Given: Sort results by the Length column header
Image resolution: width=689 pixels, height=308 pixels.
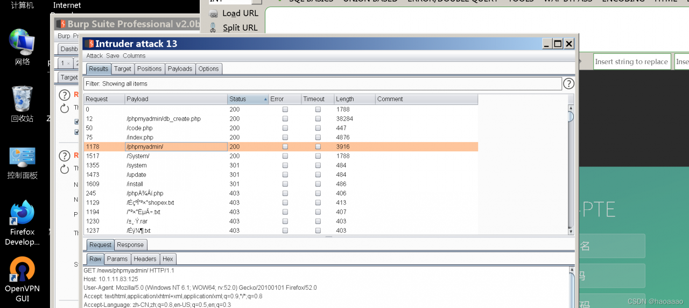Looking at the screenshot, I should click(x=355, y=99).
